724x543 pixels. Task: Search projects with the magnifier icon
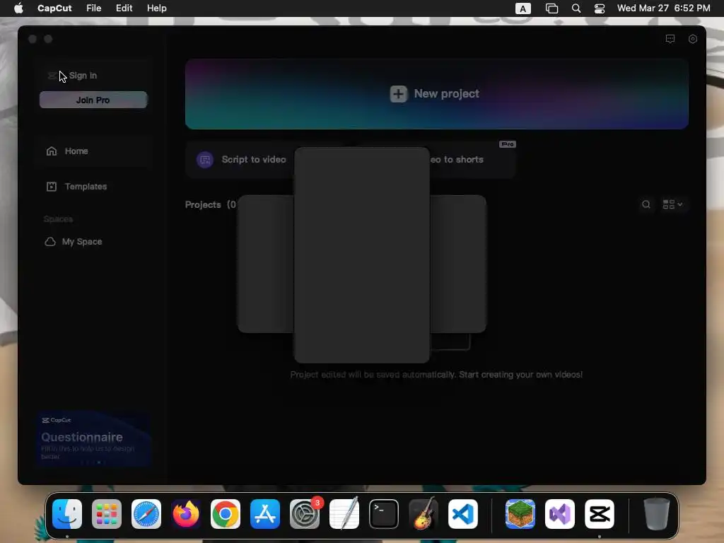tap(646, 204)
